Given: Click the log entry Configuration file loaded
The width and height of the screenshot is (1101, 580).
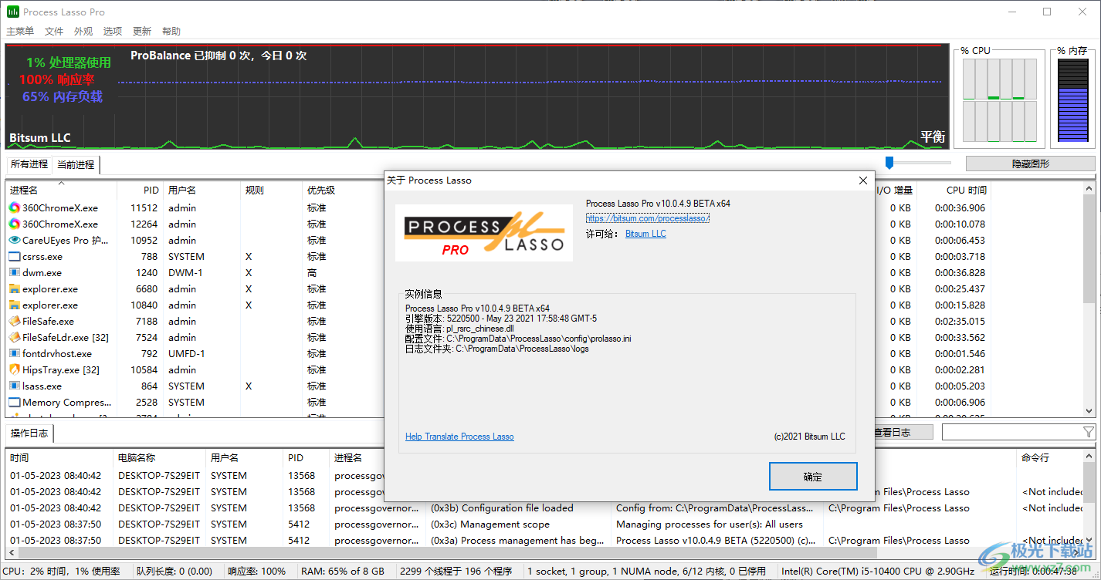Looking at the screenshot, I should pos(502,507).
